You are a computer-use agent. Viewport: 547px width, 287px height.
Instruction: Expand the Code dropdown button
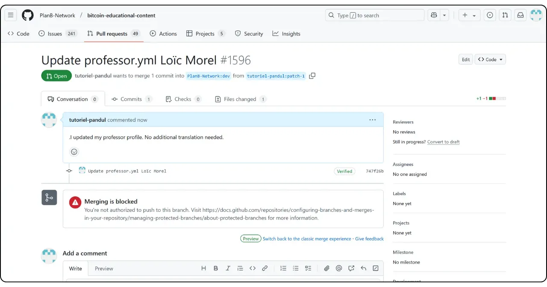pos(490,59)
